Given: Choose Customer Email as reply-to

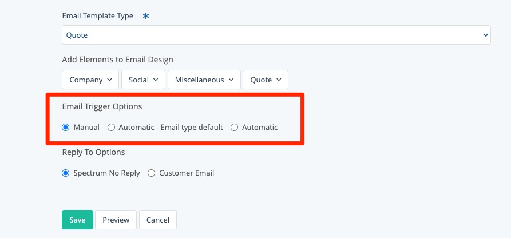Looking at the screenshot, I should (152, 173).
